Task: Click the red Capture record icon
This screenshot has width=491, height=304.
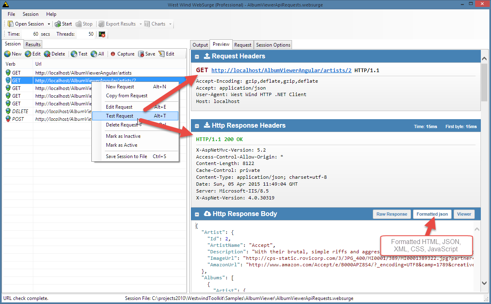Action: 113,54
